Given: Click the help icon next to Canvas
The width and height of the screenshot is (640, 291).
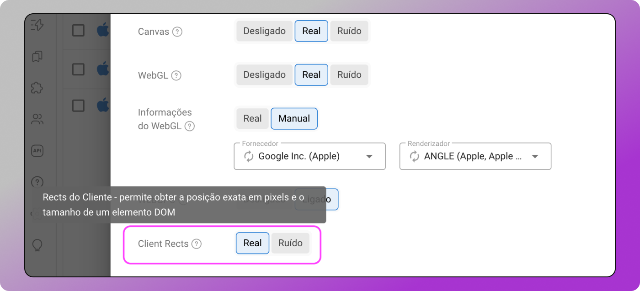Looking at the screenshot, I should point(177,32).
